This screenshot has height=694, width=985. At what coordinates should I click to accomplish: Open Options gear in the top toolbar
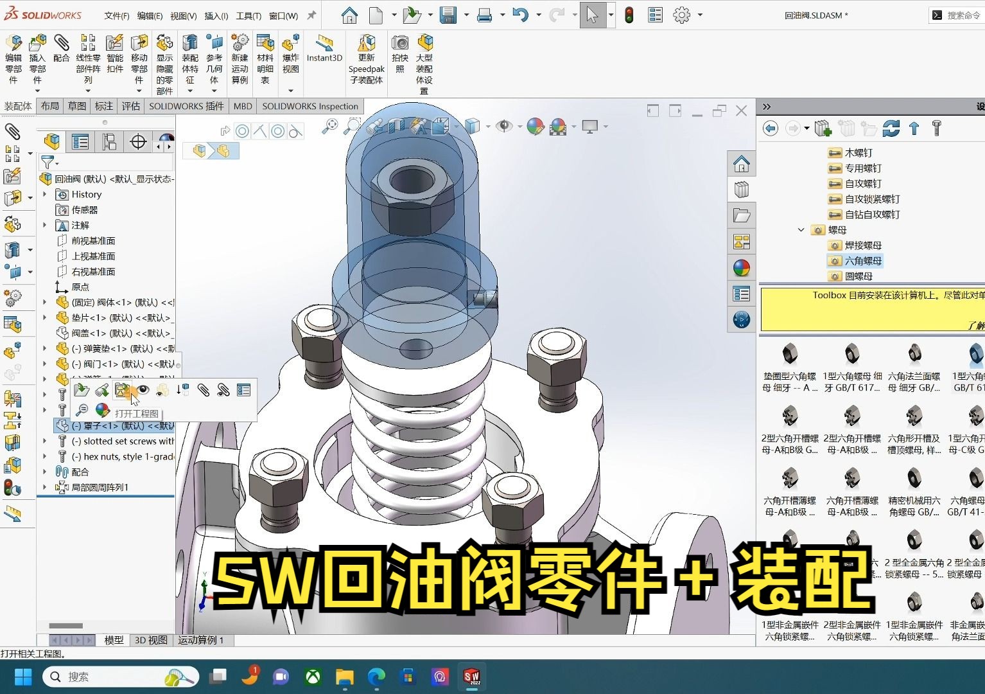point(681,15)
